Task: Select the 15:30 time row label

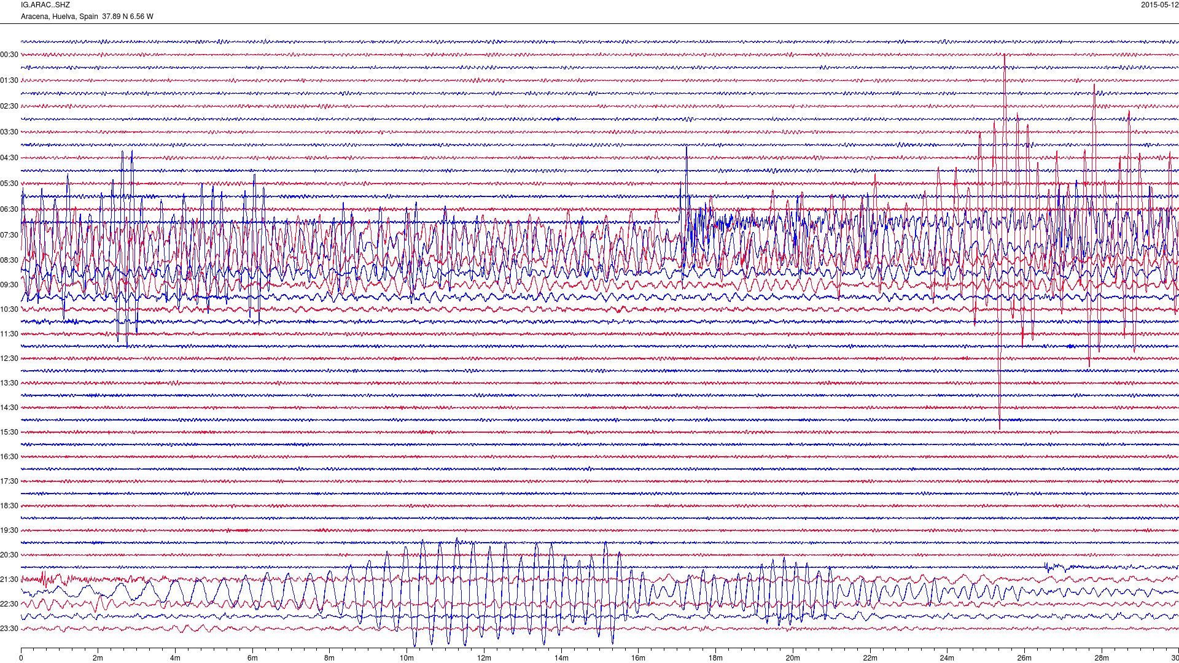Action: click(x=9, y=432)
